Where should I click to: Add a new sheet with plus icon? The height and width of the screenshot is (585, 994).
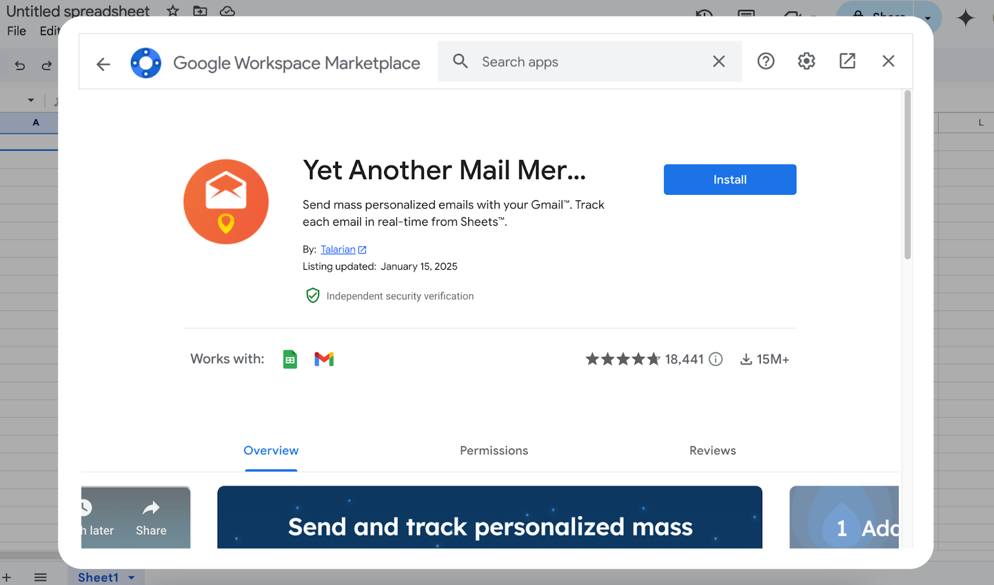coord(7,578)
